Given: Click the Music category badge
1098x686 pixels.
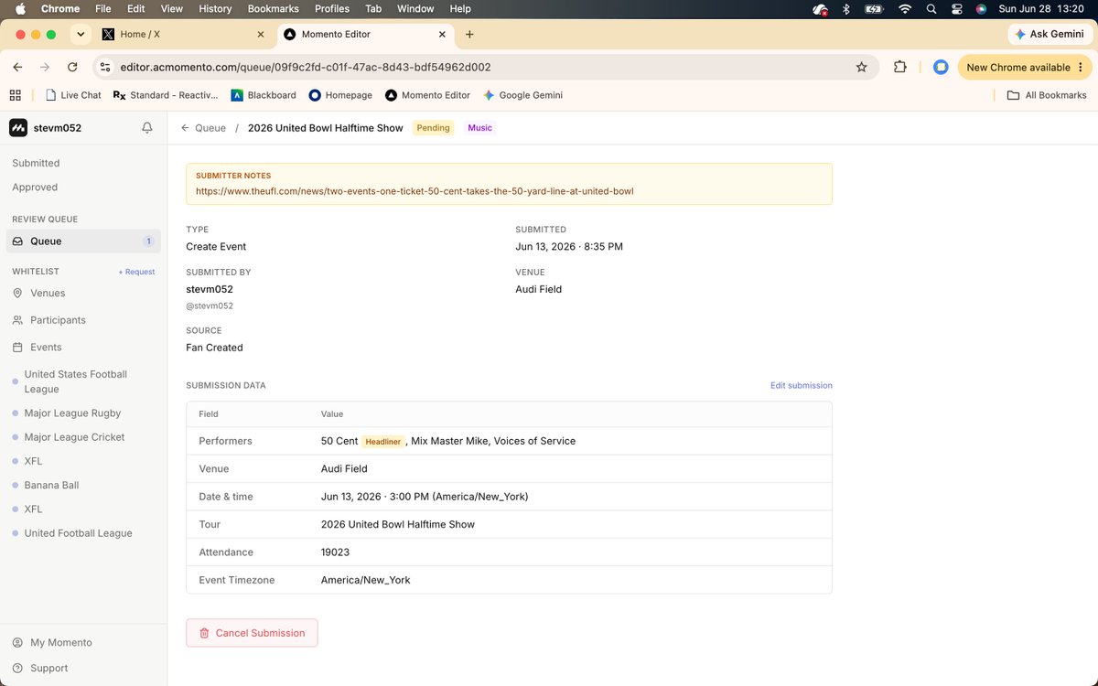Looking at the screenshot, I should (x=480, y=128).
